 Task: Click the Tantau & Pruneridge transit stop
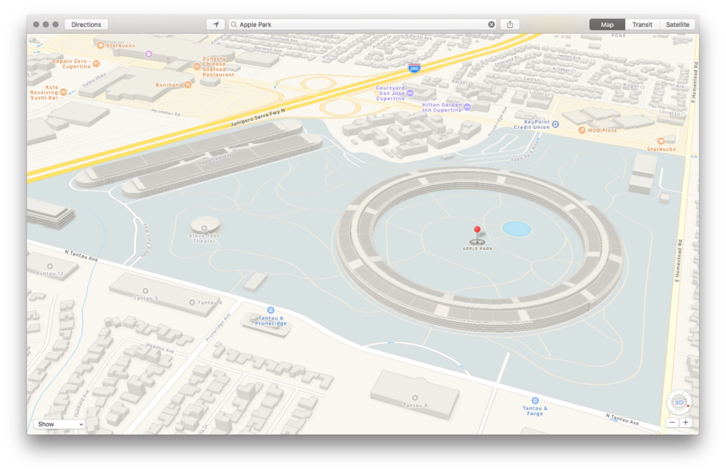pos(270,310)
